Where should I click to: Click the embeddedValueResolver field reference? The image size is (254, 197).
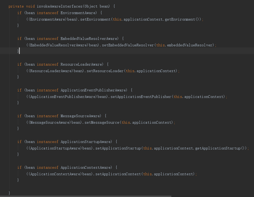[190, 45]
